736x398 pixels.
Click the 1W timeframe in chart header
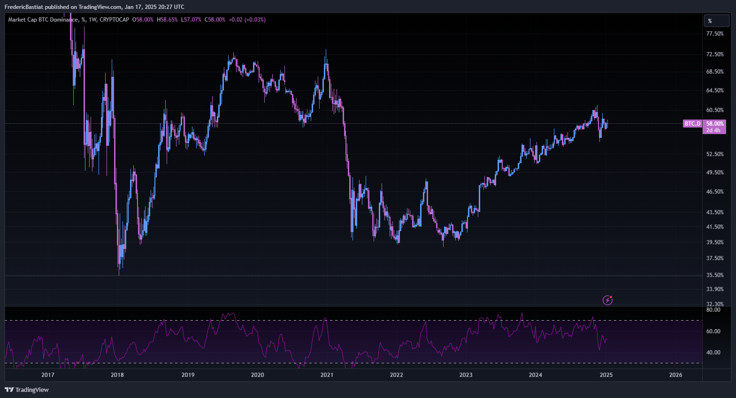tap(92, 20)
